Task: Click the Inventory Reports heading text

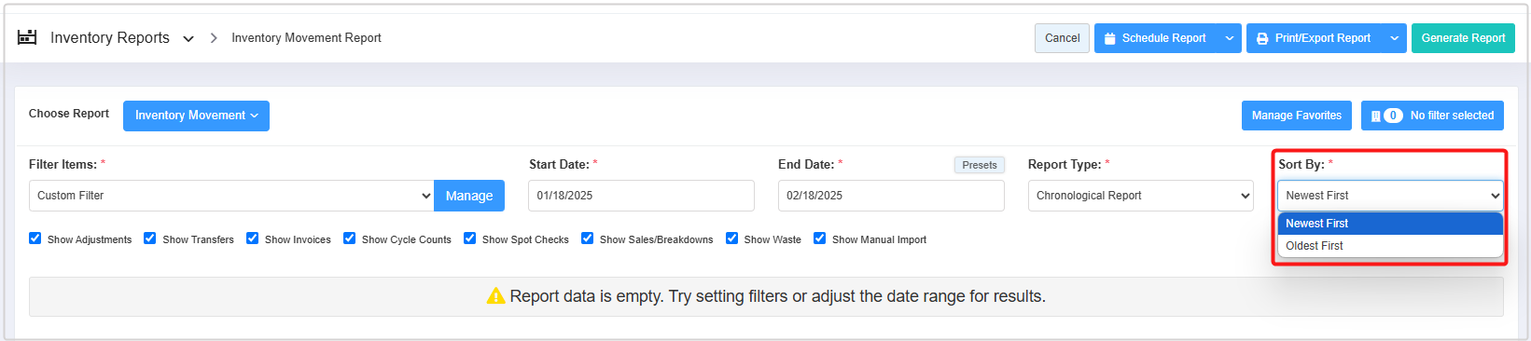Action: click(110, 38)
